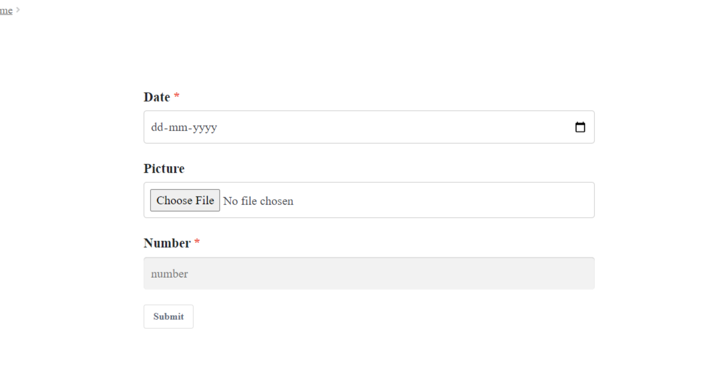
Task: Click the Number field label
Action: (x=167, y=243)
